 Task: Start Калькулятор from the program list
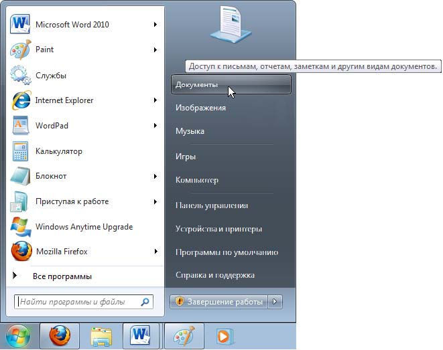pos(58,151)
